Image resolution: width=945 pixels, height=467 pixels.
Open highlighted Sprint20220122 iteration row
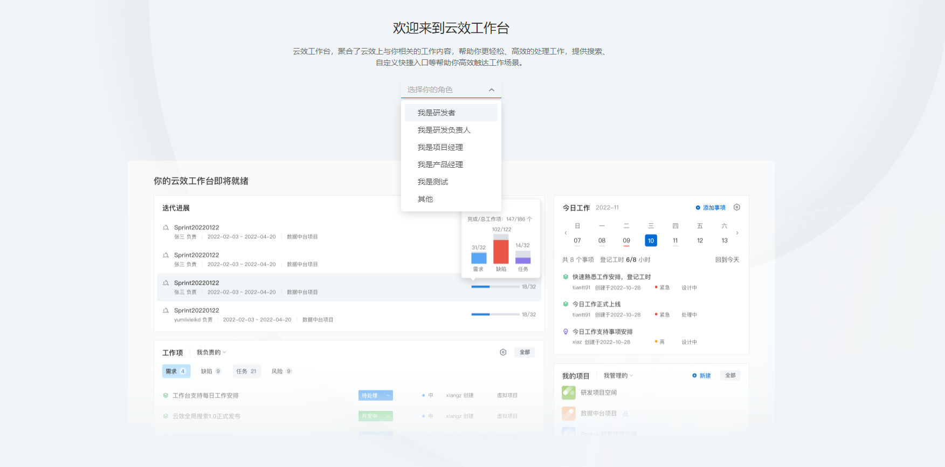pos(349,287)
